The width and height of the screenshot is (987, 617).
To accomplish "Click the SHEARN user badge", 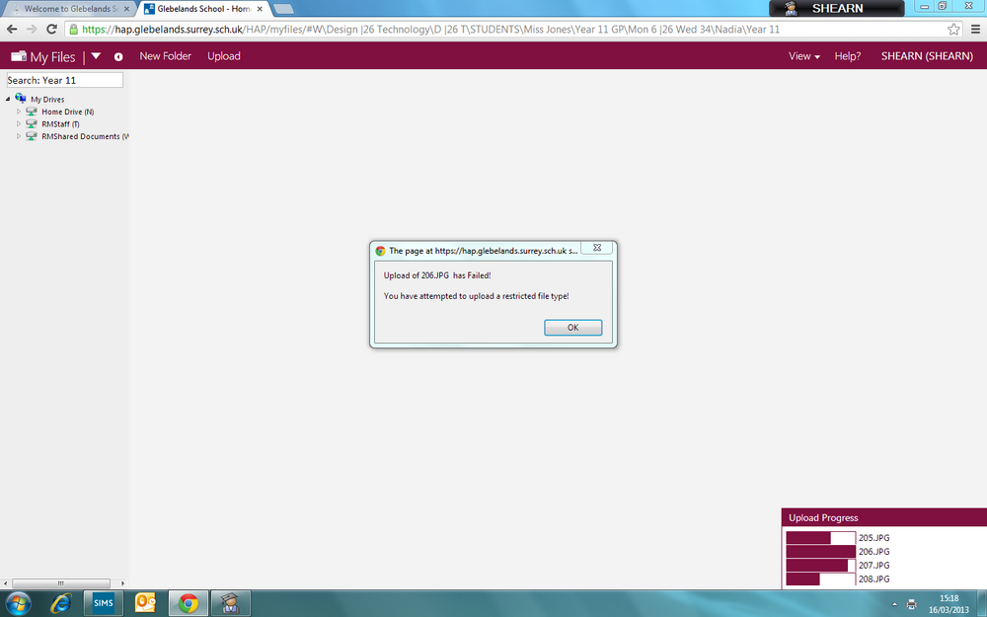I will pyautogui.click(x=837, y=8).
